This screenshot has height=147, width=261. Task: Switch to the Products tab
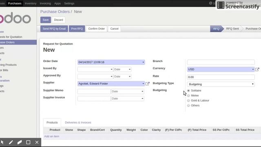click(x=52, y=122)
